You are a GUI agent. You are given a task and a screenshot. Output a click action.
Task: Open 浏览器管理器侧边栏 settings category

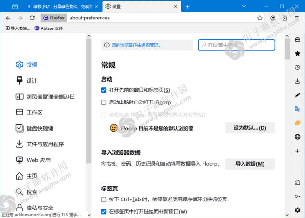point(45,96)
